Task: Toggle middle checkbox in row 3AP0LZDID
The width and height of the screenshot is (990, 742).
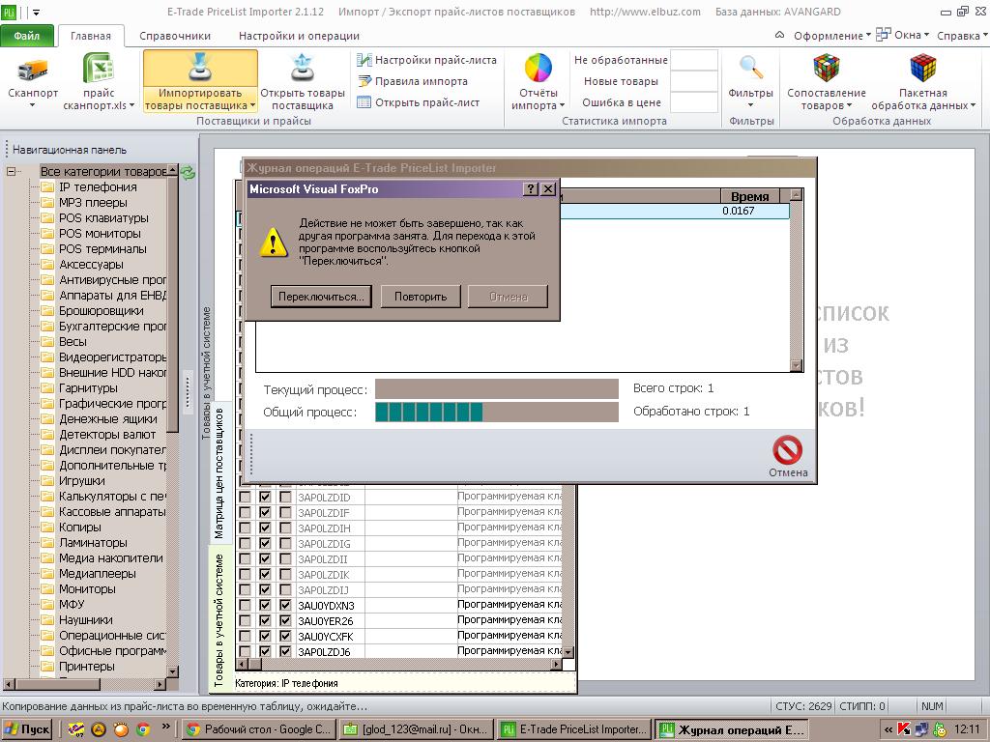Action: point(265,498)
